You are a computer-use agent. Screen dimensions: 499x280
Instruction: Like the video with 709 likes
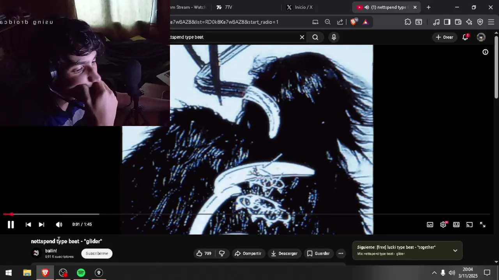click(x=204, y=254)
